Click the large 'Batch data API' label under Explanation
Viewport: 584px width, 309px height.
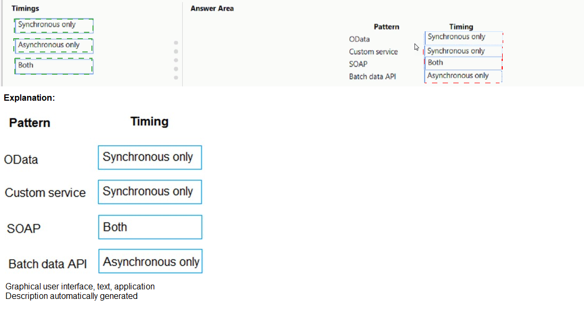coord(48,264)
